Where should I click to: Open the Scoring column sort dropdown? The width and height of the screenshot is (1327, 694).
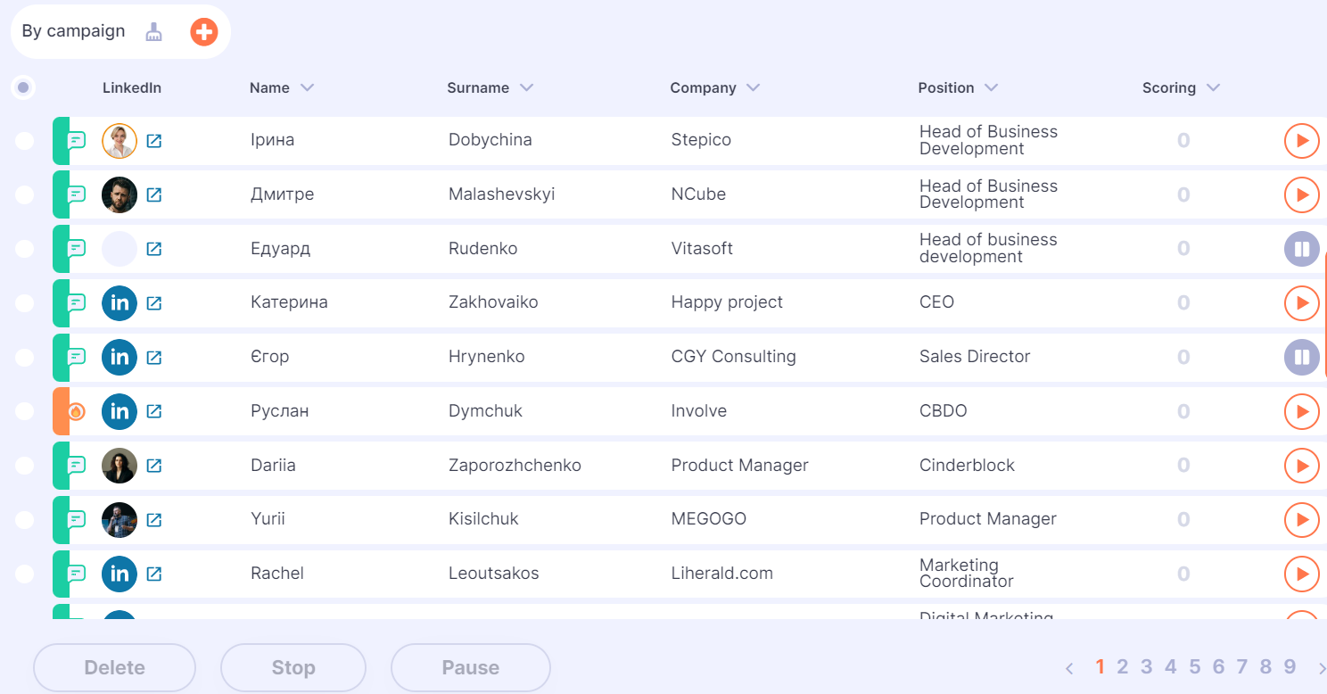click(1213, 87)
